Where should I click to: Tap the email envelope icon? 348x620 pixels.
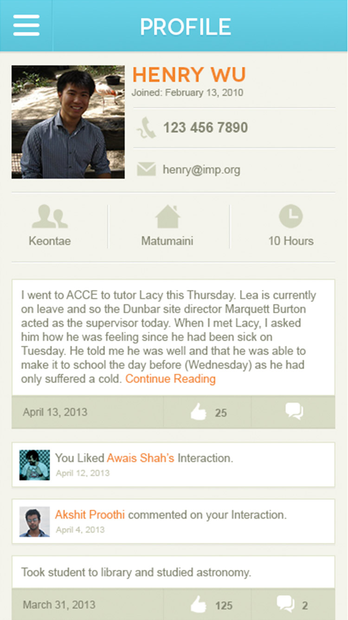[x=146, y=170]
